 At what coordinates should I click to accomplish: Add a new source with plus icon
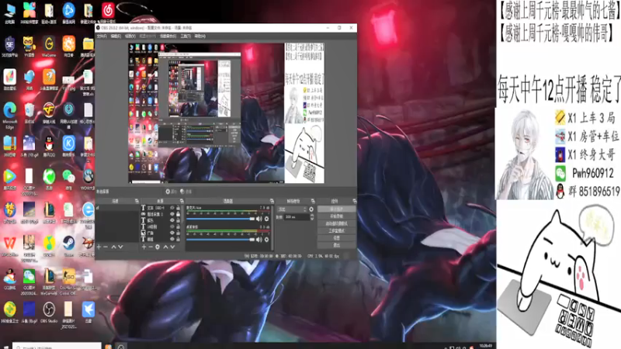(x=144, y=247)
